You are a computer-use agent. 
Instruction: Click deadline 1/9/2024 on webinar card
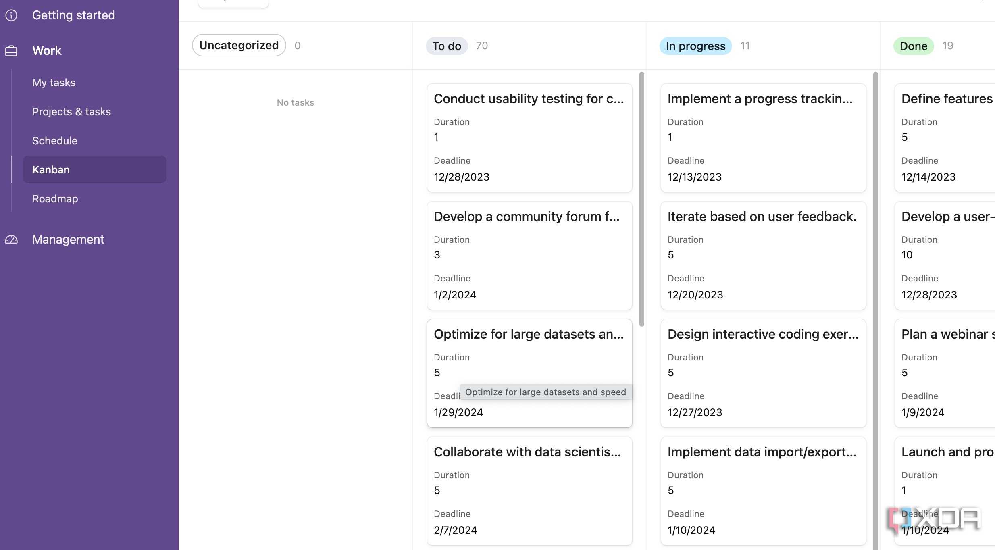tap(923, 412)
